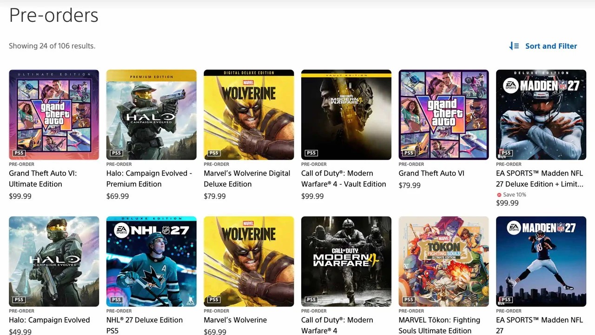Click the 'Halo: Campaign Evolved' standard title
This screenshot has width=595, height=335.
49,320
